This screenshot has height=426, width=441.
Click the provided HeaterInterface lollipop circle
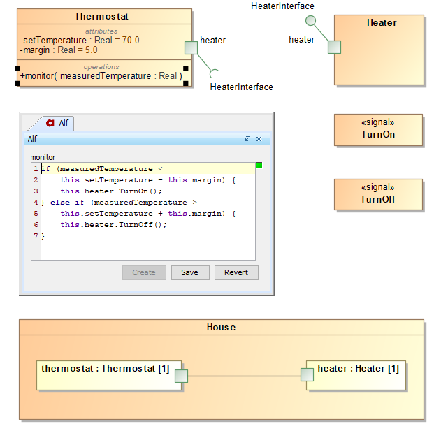[x=311, y=21]
